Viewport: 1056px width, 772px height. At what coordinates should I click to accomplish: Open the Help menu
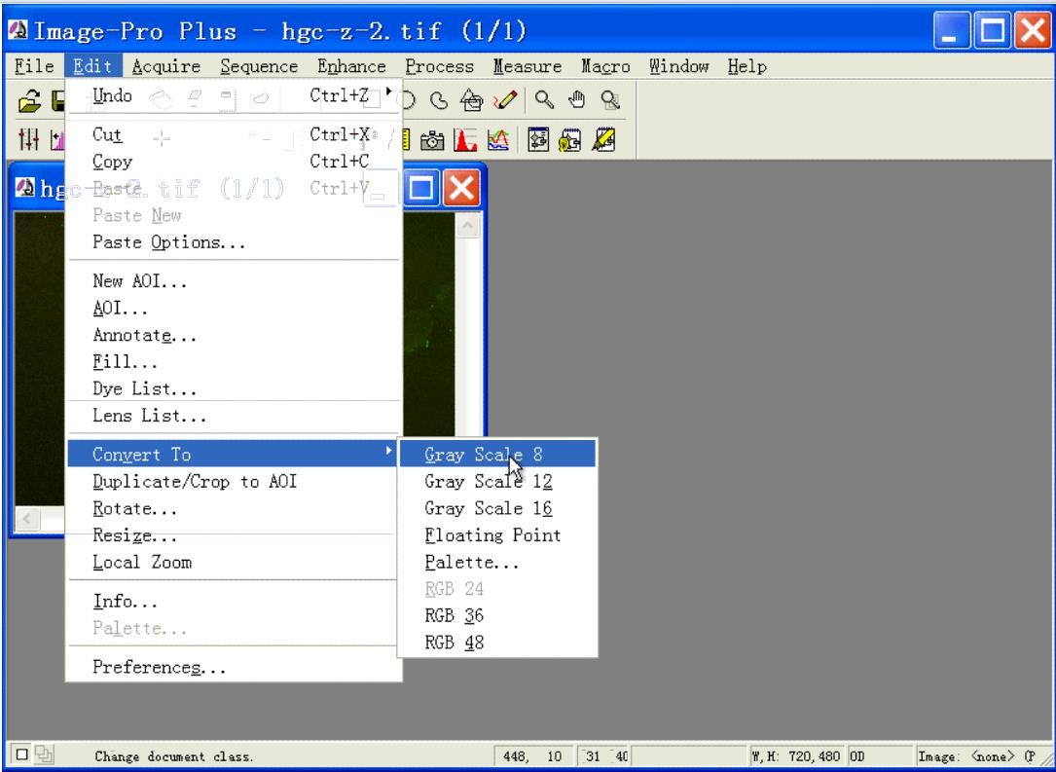746,66
